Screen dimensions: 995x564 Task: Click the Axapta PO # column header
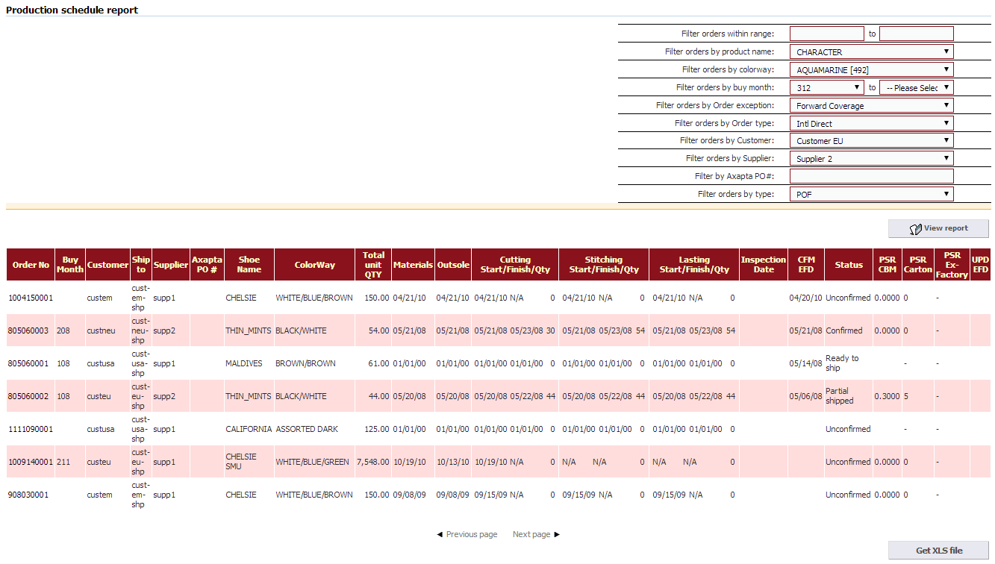(207, 265)
